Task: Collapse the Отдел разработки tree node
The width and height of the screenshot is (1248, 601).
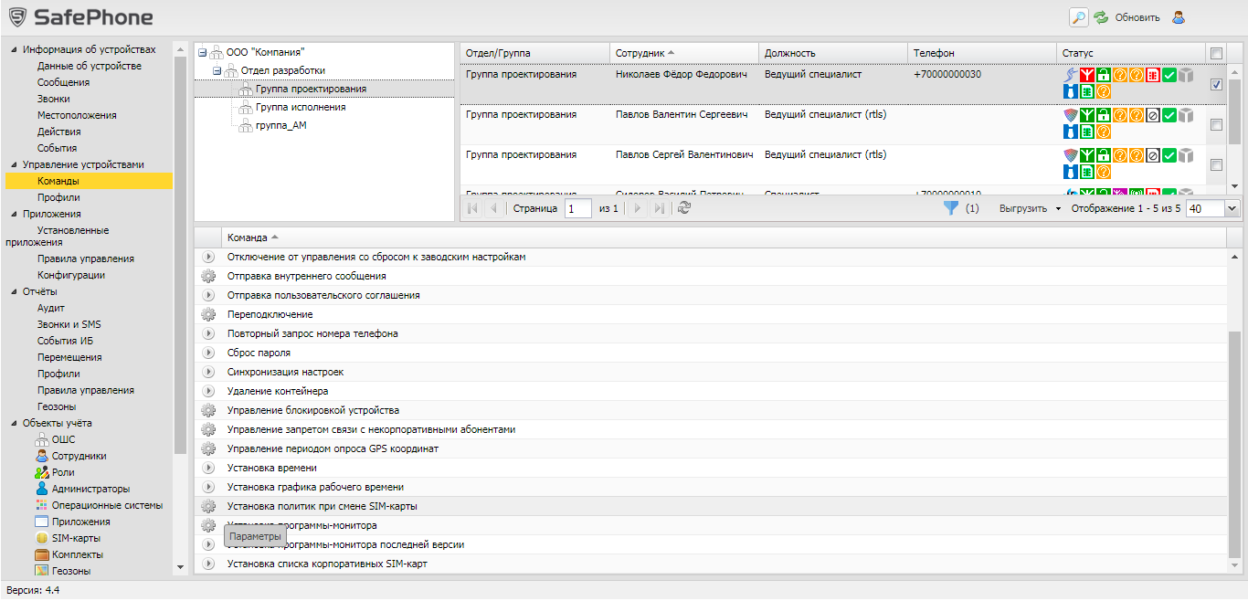Action: click(217, 71)
